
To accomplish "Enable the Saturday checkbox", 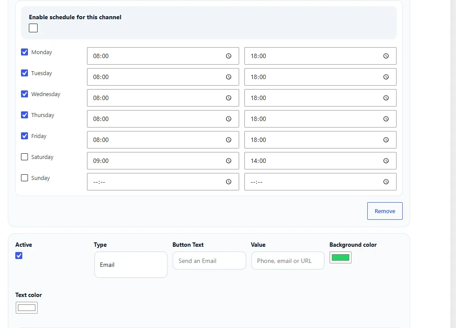I will pos(24,157).
